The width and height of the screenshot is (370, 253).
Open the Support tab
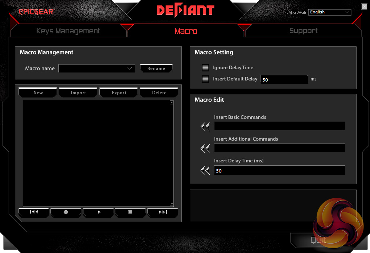click(303, 31)
